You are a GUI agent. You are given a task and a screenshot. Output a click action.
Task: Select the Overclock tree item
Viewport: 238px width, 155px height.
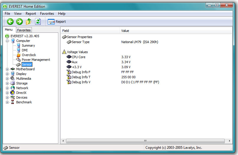tap(29, 55)
